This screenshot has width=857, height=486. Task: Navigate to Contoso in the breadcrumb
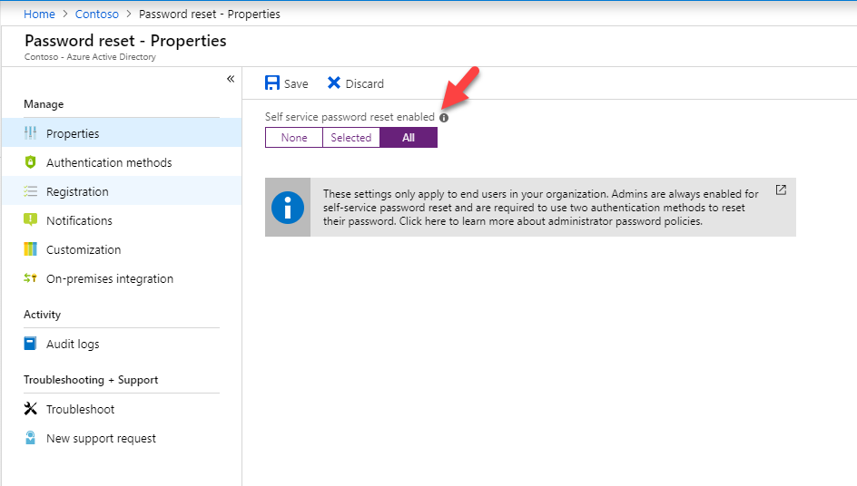[97, 15]
